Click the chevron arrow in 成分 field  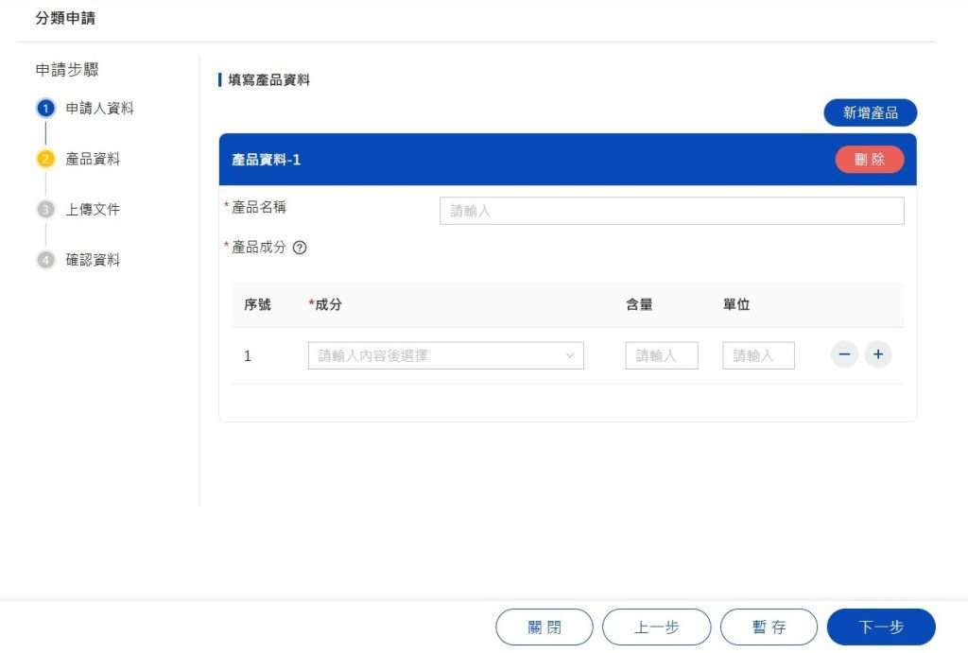pos(570,355)
